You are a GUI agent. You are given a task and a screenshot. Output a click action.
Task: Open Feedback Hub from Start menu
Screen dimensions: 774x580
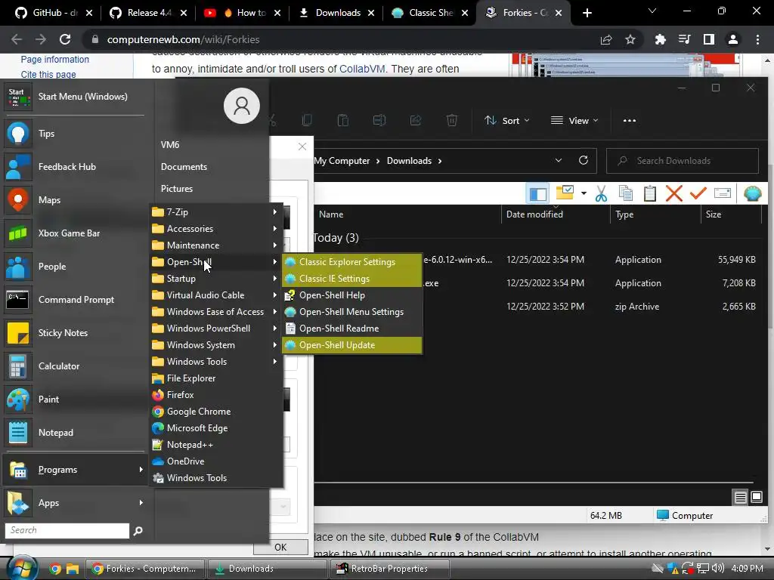(75, 167)
